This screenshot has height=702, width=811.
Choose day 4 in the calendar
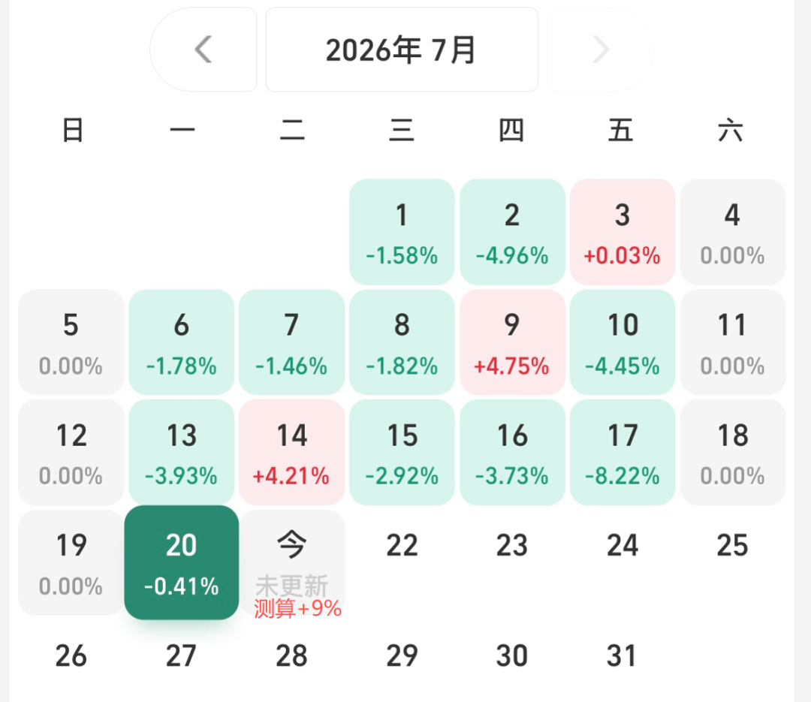pos(733,232)
